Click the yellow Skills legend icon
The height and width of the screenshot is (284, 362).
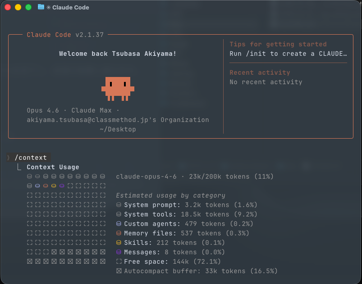tap(119, 243)
